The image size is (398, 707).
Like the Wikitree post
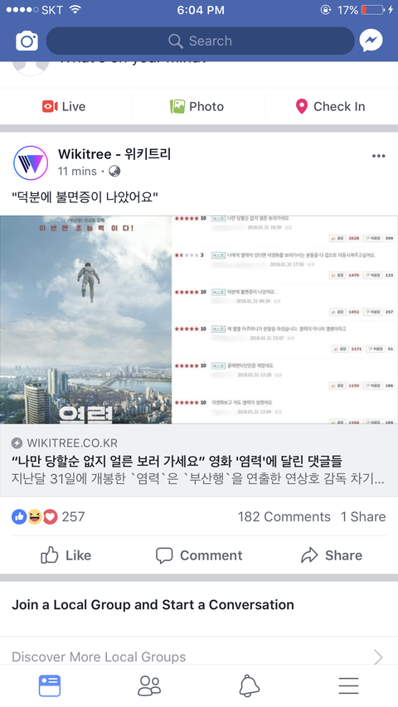tap(66, 555)
